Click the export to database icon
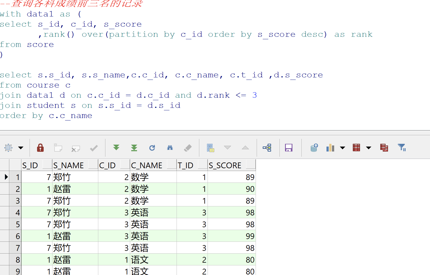This screenshot has height=275, width=430. [x=314, y=148]
